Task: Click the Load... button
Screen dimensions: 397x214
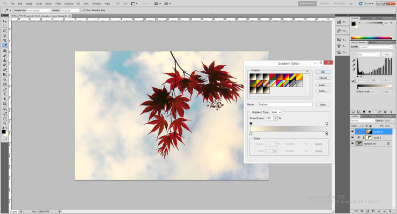Action: click(x=322, y=85)
